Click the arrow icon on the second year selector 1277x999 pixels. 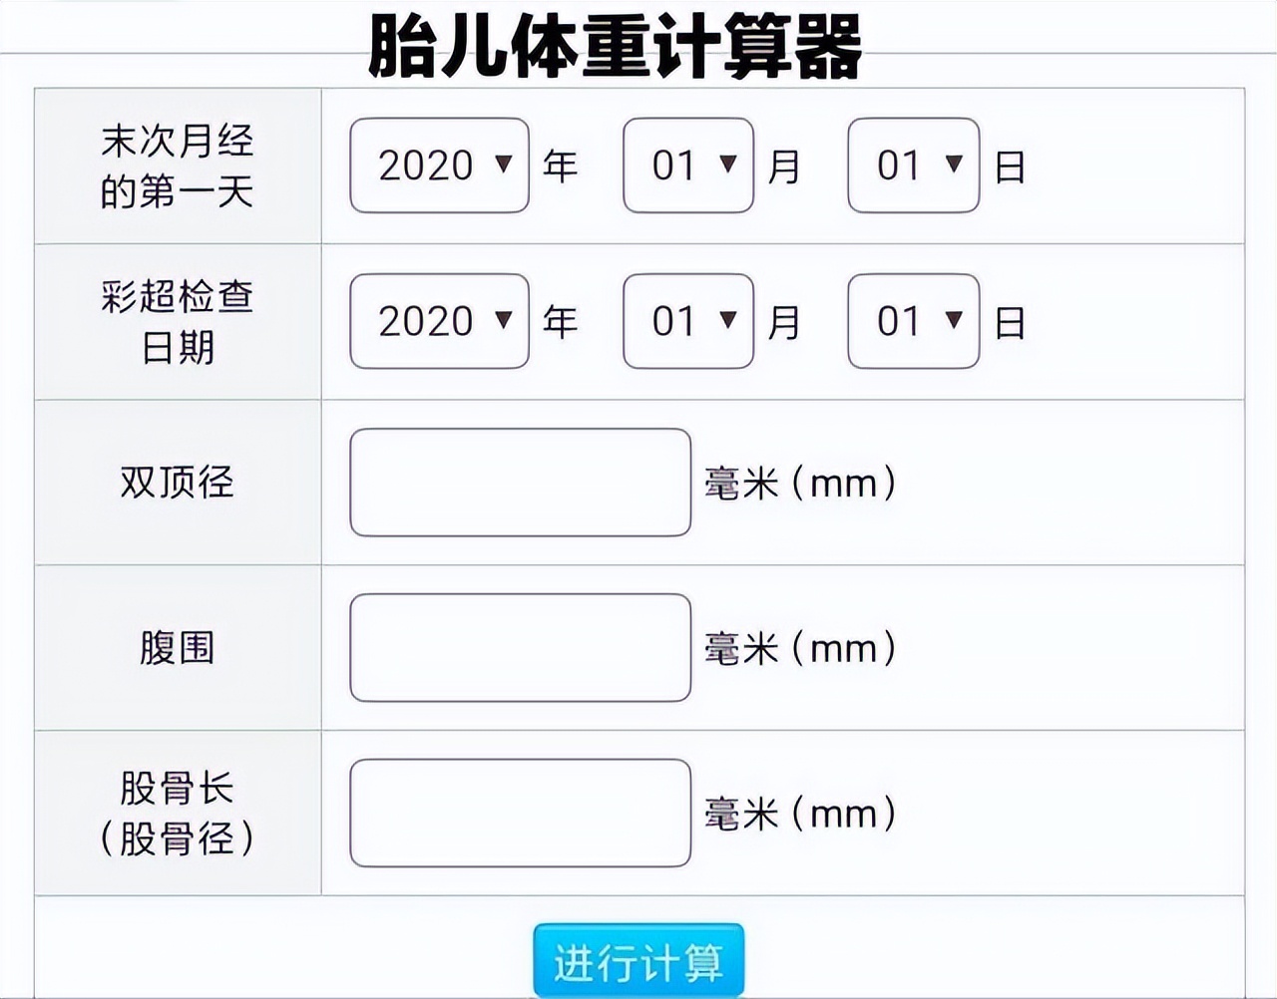505,321
